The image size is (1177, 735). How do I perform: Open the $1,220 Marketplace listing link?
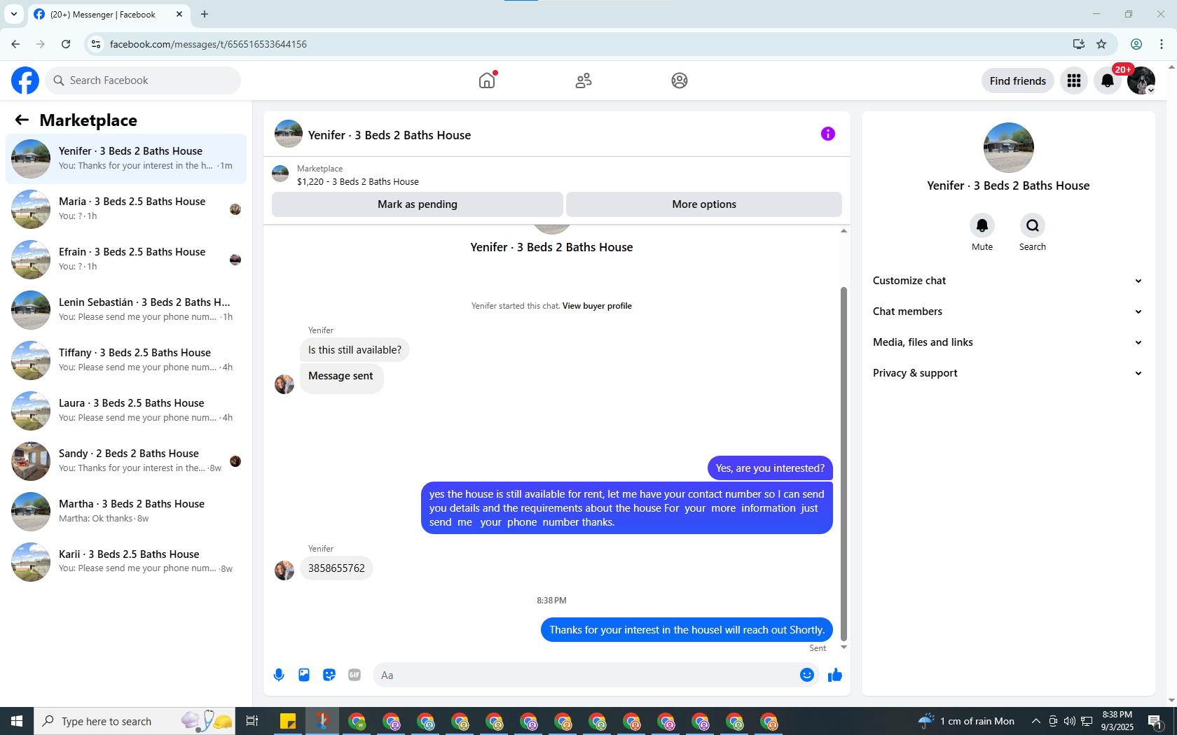point(357,181)
